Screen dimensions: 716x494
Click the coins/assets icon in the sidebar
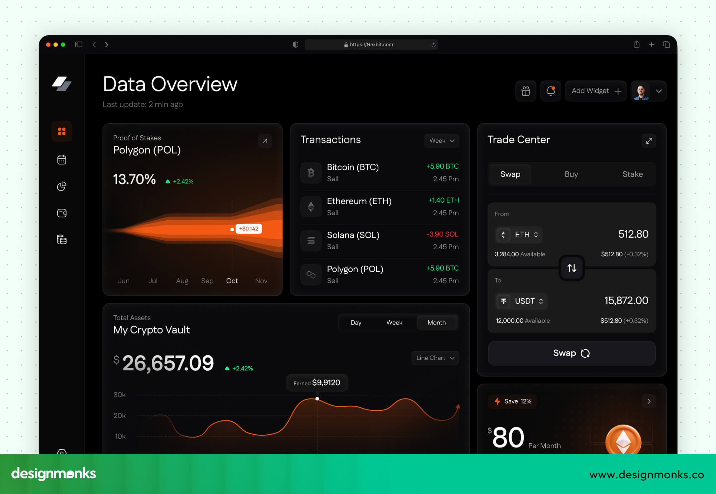pyautogui.click(x=62, y=240)
